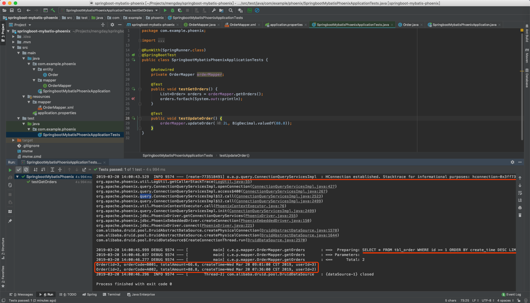Open Run panel gear settings
530x303 pixels.
pyautogui.click(x=513, y=162)
